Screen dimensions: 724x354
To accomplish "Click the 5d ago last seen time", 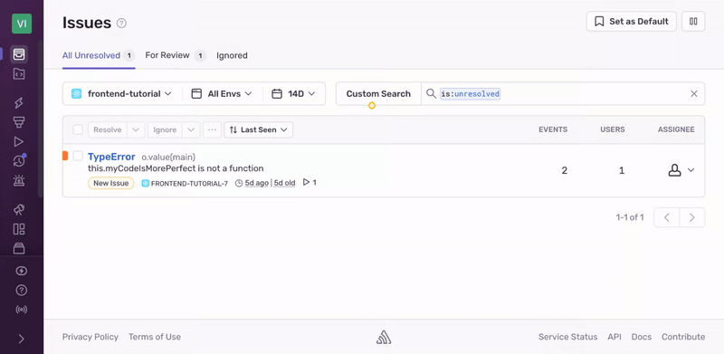I will (x=256, y=183).
